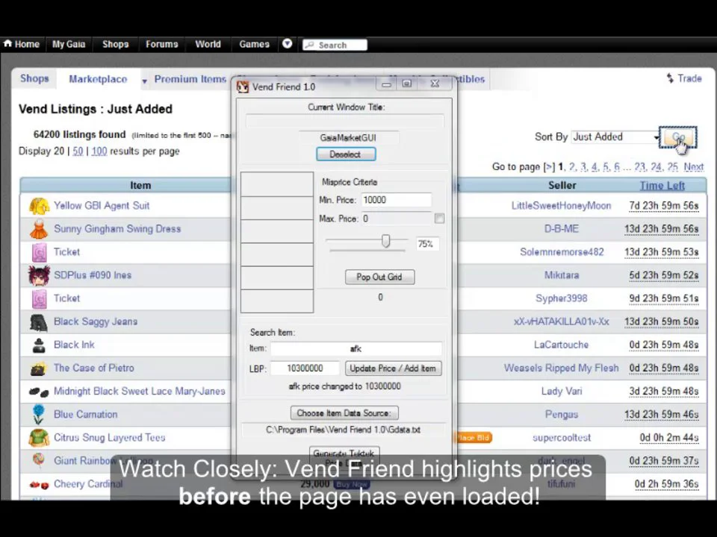
Task: Click the 75% percentage value box
Action: pos(426,245)
